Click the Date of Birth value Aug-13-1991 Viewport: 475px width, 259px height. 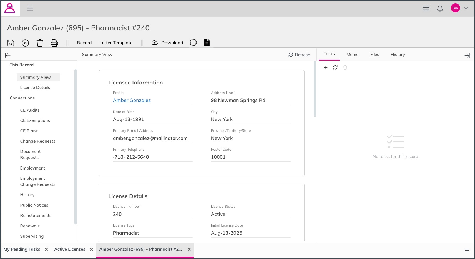click(128, 119)
